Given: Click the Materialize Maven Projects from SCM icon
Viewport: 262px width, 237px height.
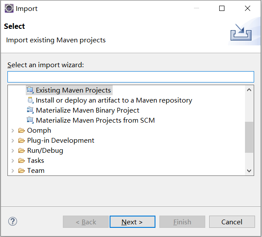Looking at the screenshot, I should tap(30, 120).
